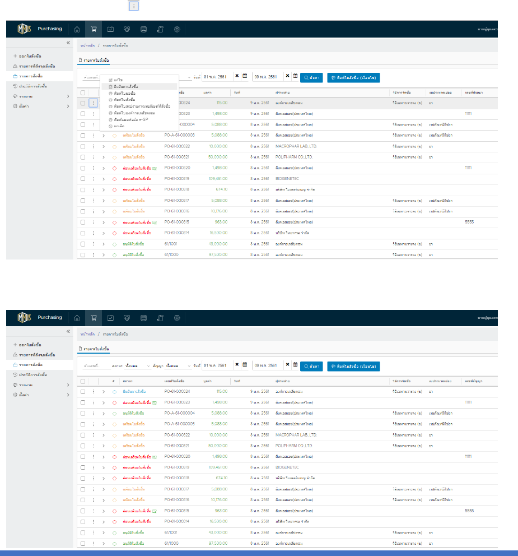This screenshot has width=518, height=556.
Task: Open three-dot menu for PO-61-000324 in lower screenshot
Action: pyautogui.click(x=93, y=392)
